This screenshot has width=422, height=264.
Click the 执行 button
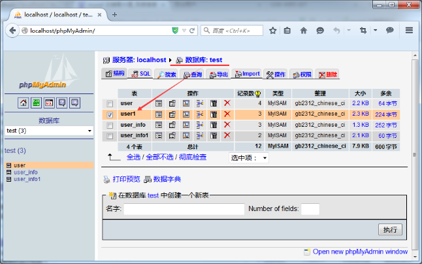tap(390, 229)
